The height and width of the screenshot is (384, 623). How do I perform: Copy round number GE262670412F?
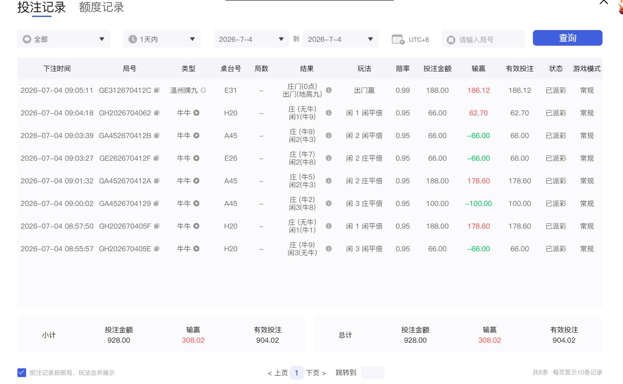pyautogui.click(x=156, y=158)
